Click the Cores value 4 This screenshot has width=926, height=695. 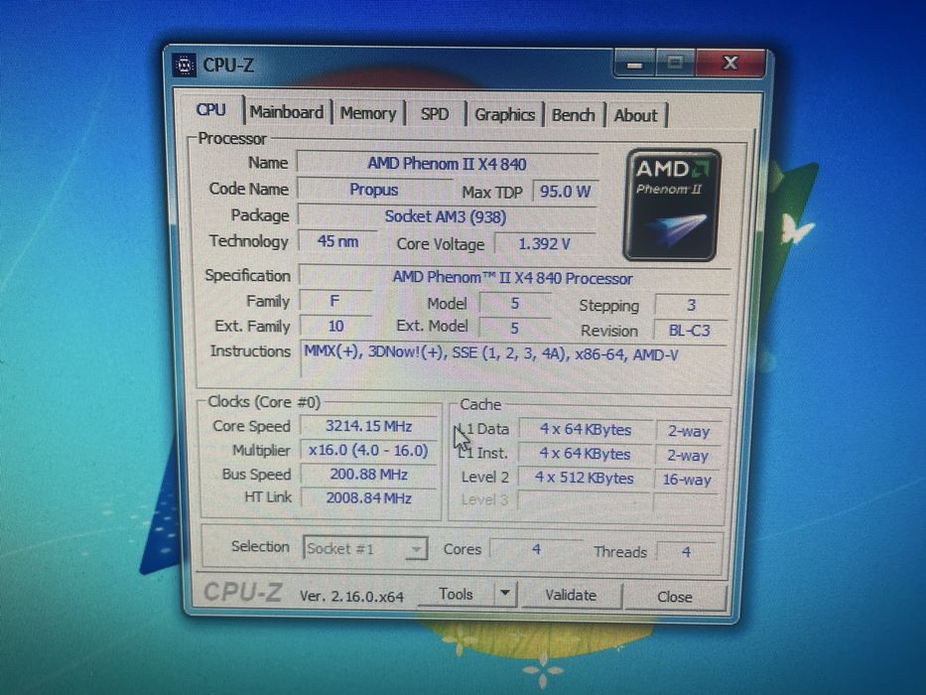point(536,550)
